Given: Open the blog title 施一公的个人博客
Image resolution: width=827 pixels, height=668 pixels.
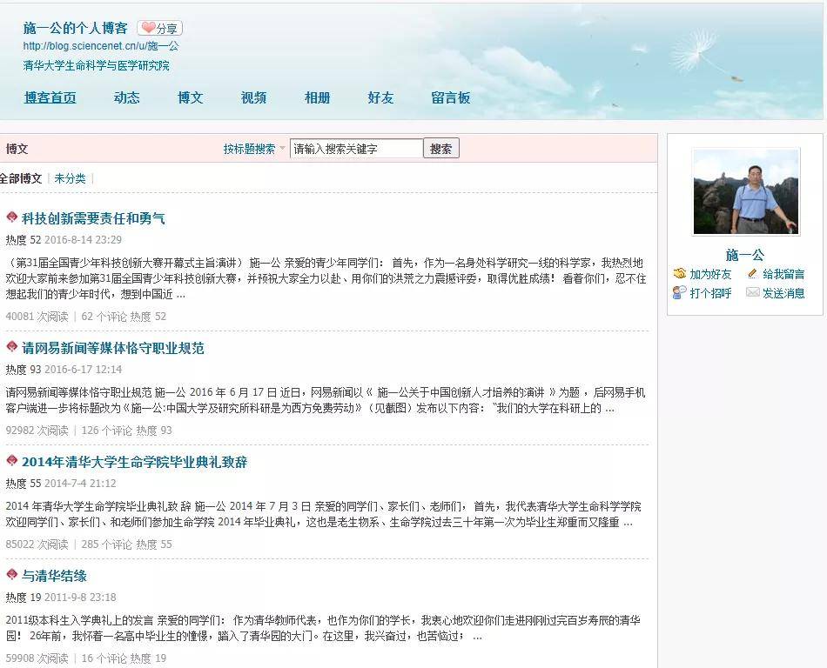Looking at the screenshot, I should 76,27.
